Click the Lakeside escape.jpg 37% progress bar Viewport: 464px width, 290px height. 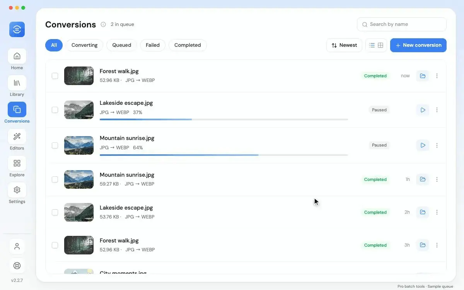click(x=224, y=119)
